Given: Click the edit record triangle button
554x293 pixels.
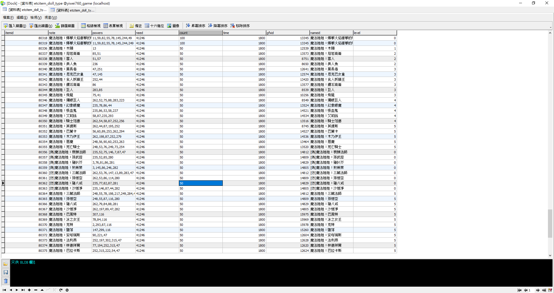Looking at the screenshot, I should pyautogui.click(x=42, y=290).
